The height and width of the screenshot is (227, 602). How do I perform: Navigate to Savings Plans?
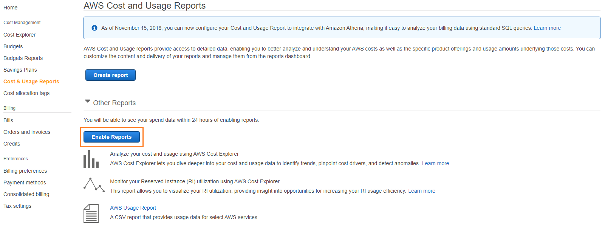point(20,70)
